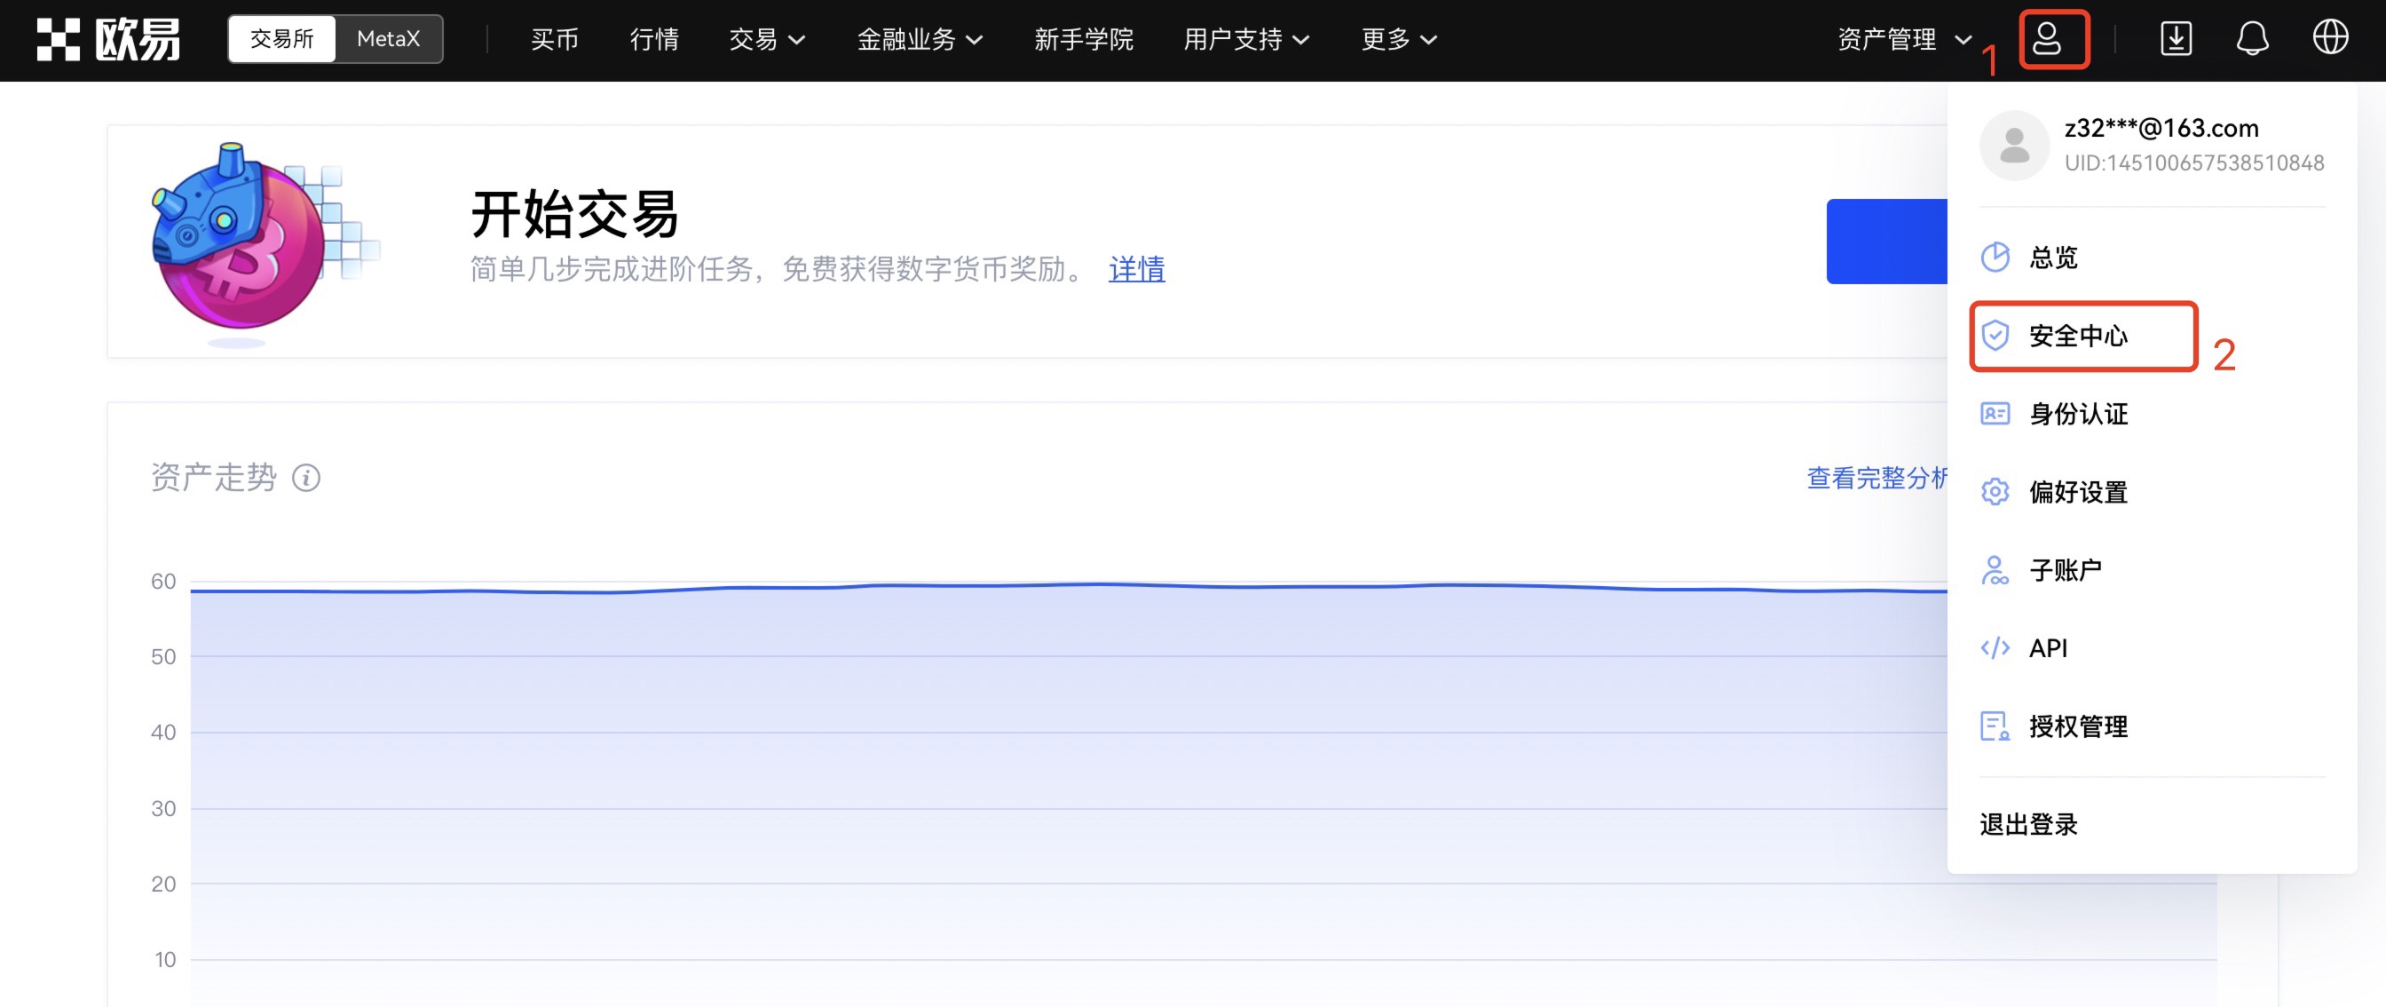This screenshot has height=1007, width=2386.
Task: Switch to 交易所 mode
Action: 281,39
